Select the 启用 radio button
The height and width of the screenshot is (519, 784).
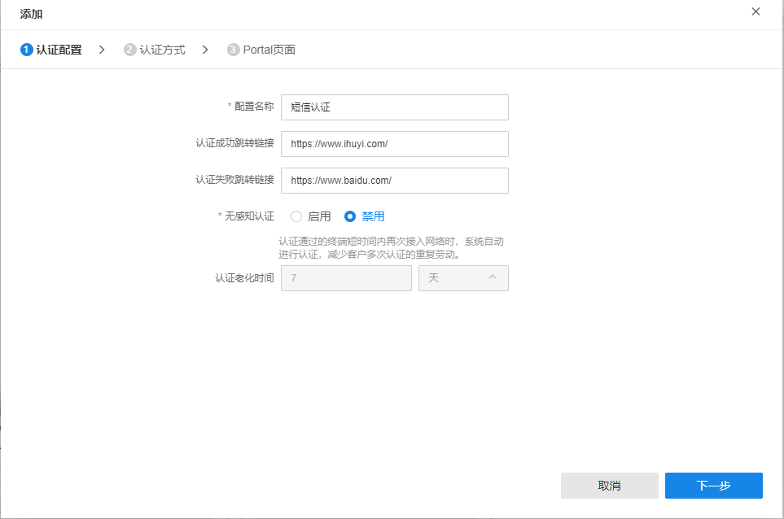(296, 216)
